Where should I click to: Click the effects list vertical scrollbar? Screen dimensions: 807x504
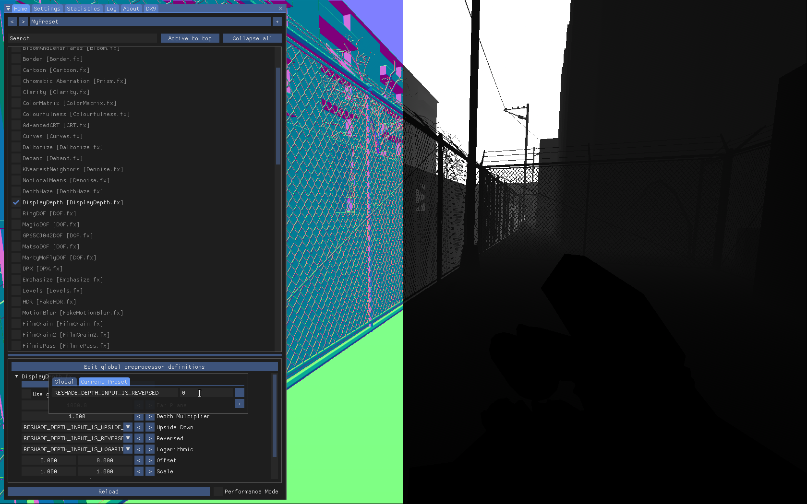278,117
